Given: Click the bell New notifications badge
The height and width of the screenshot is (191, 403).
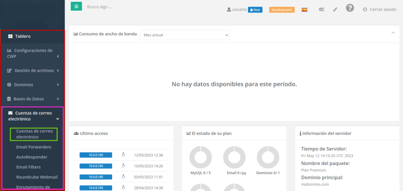Looking at the screenshot, I should click(x=255, y=9).
